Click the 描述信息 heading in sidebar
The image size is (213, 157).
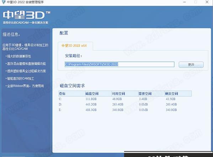[11, 34]
